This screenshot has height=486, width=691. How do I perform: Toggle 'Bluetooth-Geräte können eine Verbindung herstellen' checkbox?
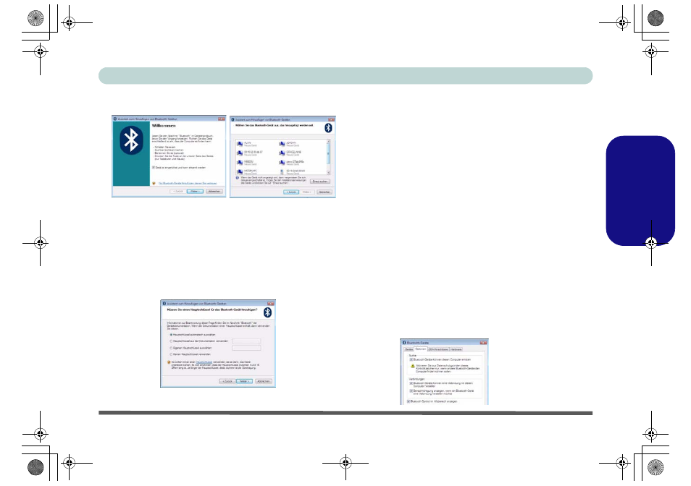(x=411, y=383)
